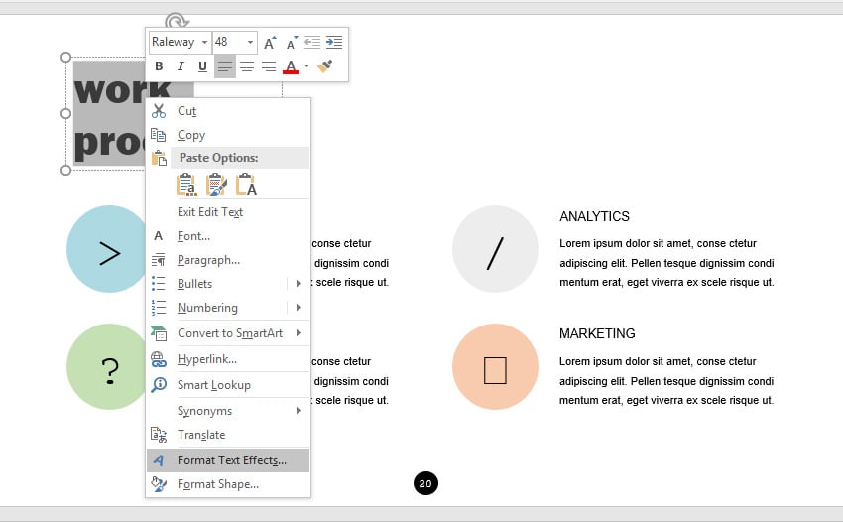Center align the selected text
843x522 pixels.
point(246,66)
